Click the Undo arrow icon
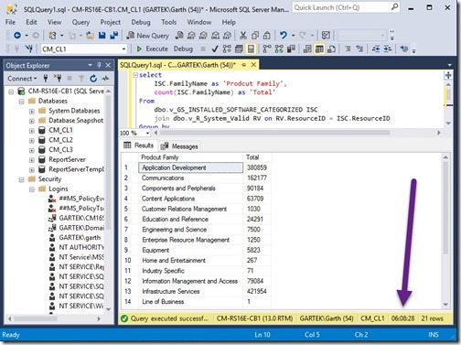The width and height of the screenshot is (461, 345). 284,36
